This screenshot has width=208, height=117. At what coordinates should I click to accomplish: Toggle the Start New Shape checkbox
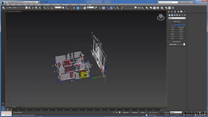point(172,25)
